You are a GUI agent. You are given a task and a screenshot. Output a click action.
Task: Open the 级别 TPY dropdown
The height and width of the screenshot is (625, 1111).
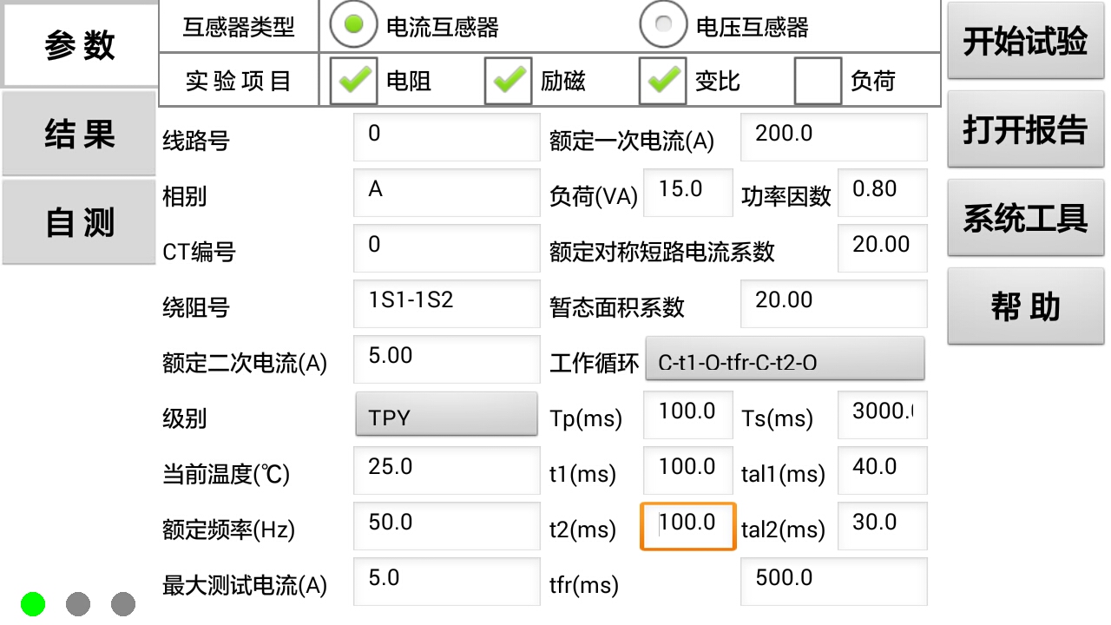447,415
